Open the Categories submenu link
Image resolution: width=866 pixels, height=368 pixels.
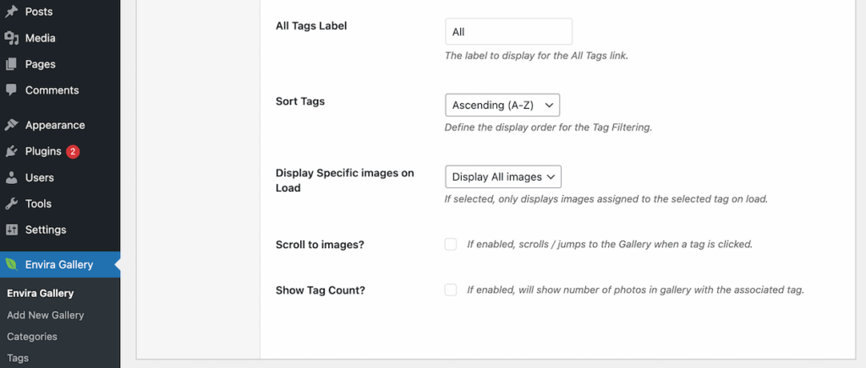[32, 337]
